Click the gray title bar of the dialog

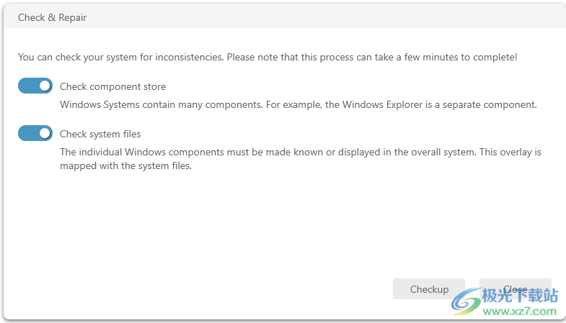click(285, 17)
